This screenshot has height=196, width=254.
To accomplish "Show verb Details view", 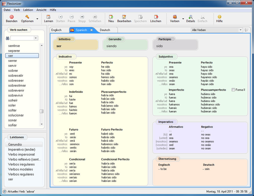I will click(x=191, y=17).
